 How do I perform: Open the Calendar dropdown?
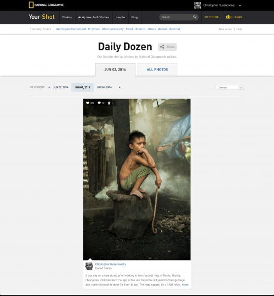tap(230, 87)
